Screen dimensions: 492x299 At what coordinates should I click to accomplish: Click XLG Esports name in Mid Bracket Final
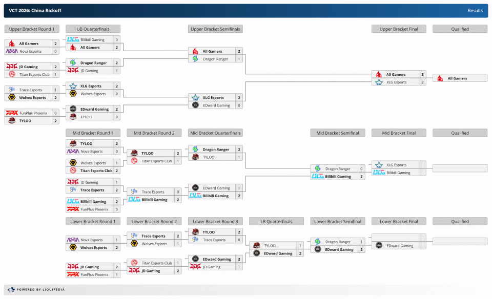point(396,165)
